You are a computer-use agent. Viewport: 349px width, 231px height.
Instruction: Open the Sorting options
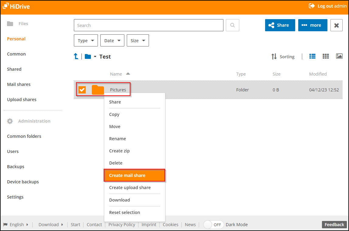tap(283, 56)
